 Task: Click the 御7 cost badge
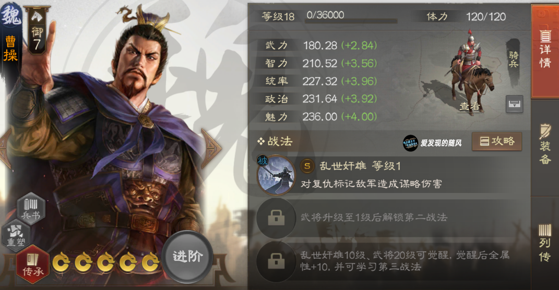pyautogui.click(x=37, y=31)
